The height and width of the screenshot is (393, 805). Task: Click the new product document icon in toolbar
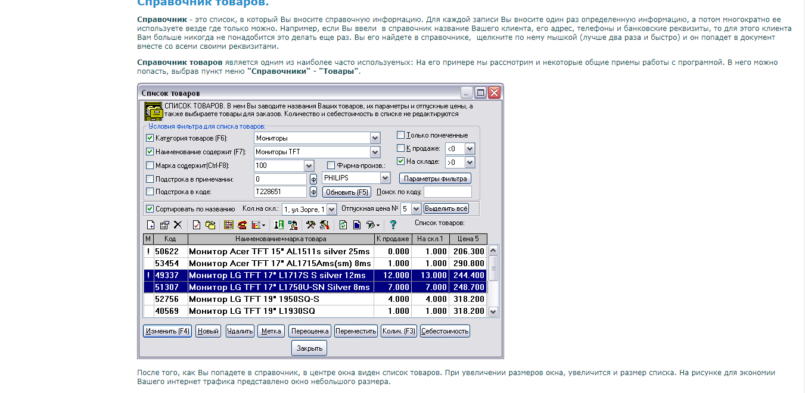click(x=151, y=225)
